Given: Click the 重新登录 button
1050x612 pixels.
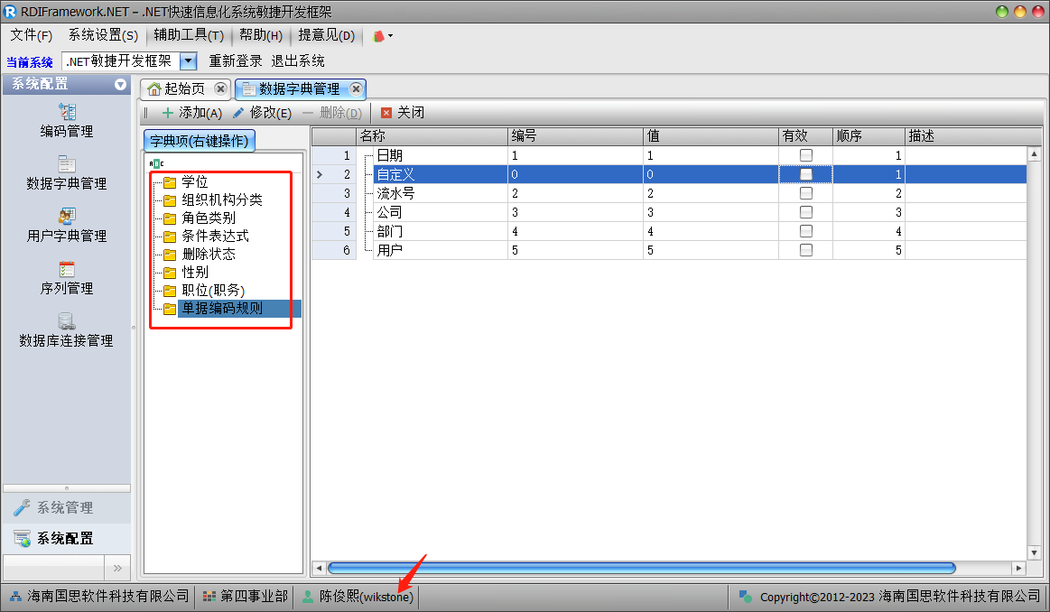Looking at the screenshot, I should pos(236,61).
